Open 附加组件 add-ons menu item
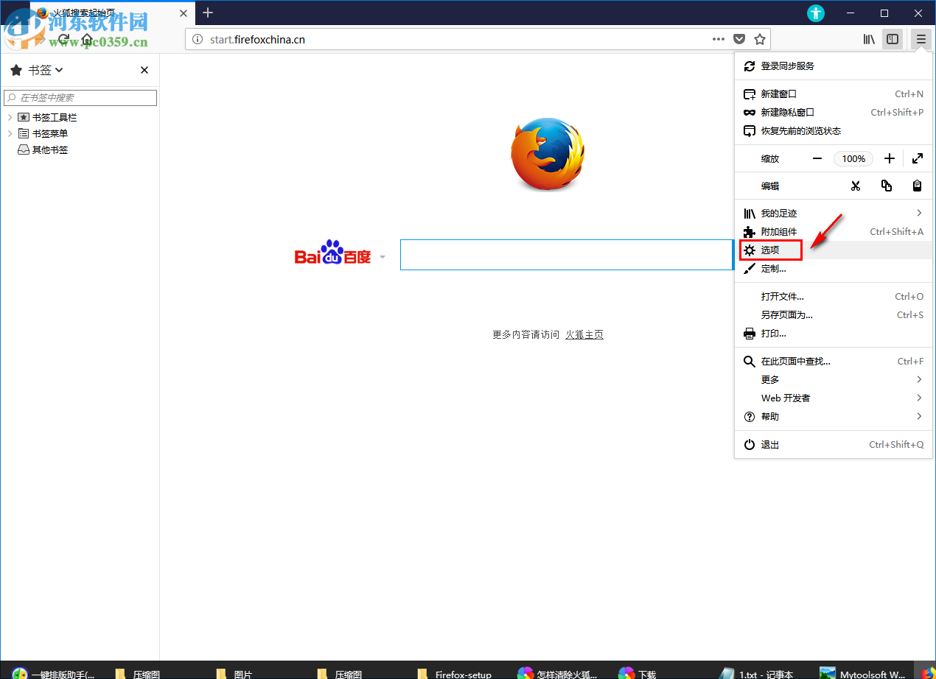 (834, 231)
